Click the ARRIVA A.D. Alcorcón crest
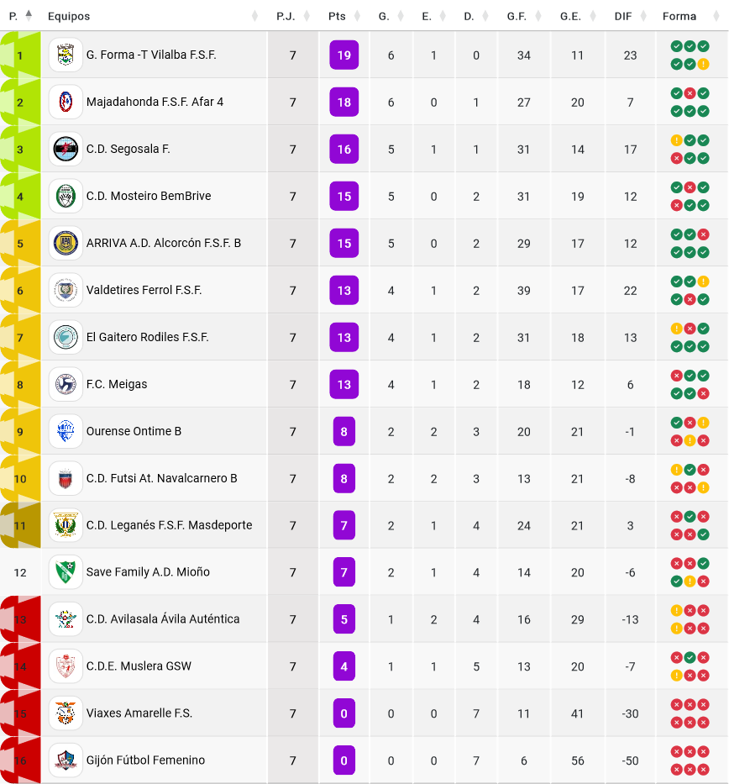Viewport: 729px width, 784px height. point(66,243)
